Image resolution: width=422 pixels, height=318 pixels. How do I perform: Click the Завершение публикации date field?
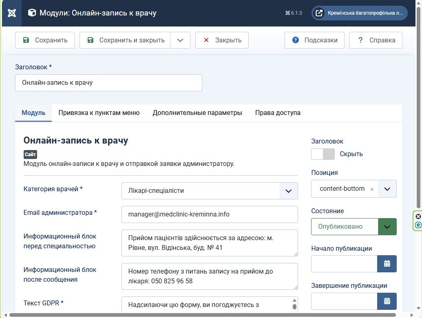(344, 301)
